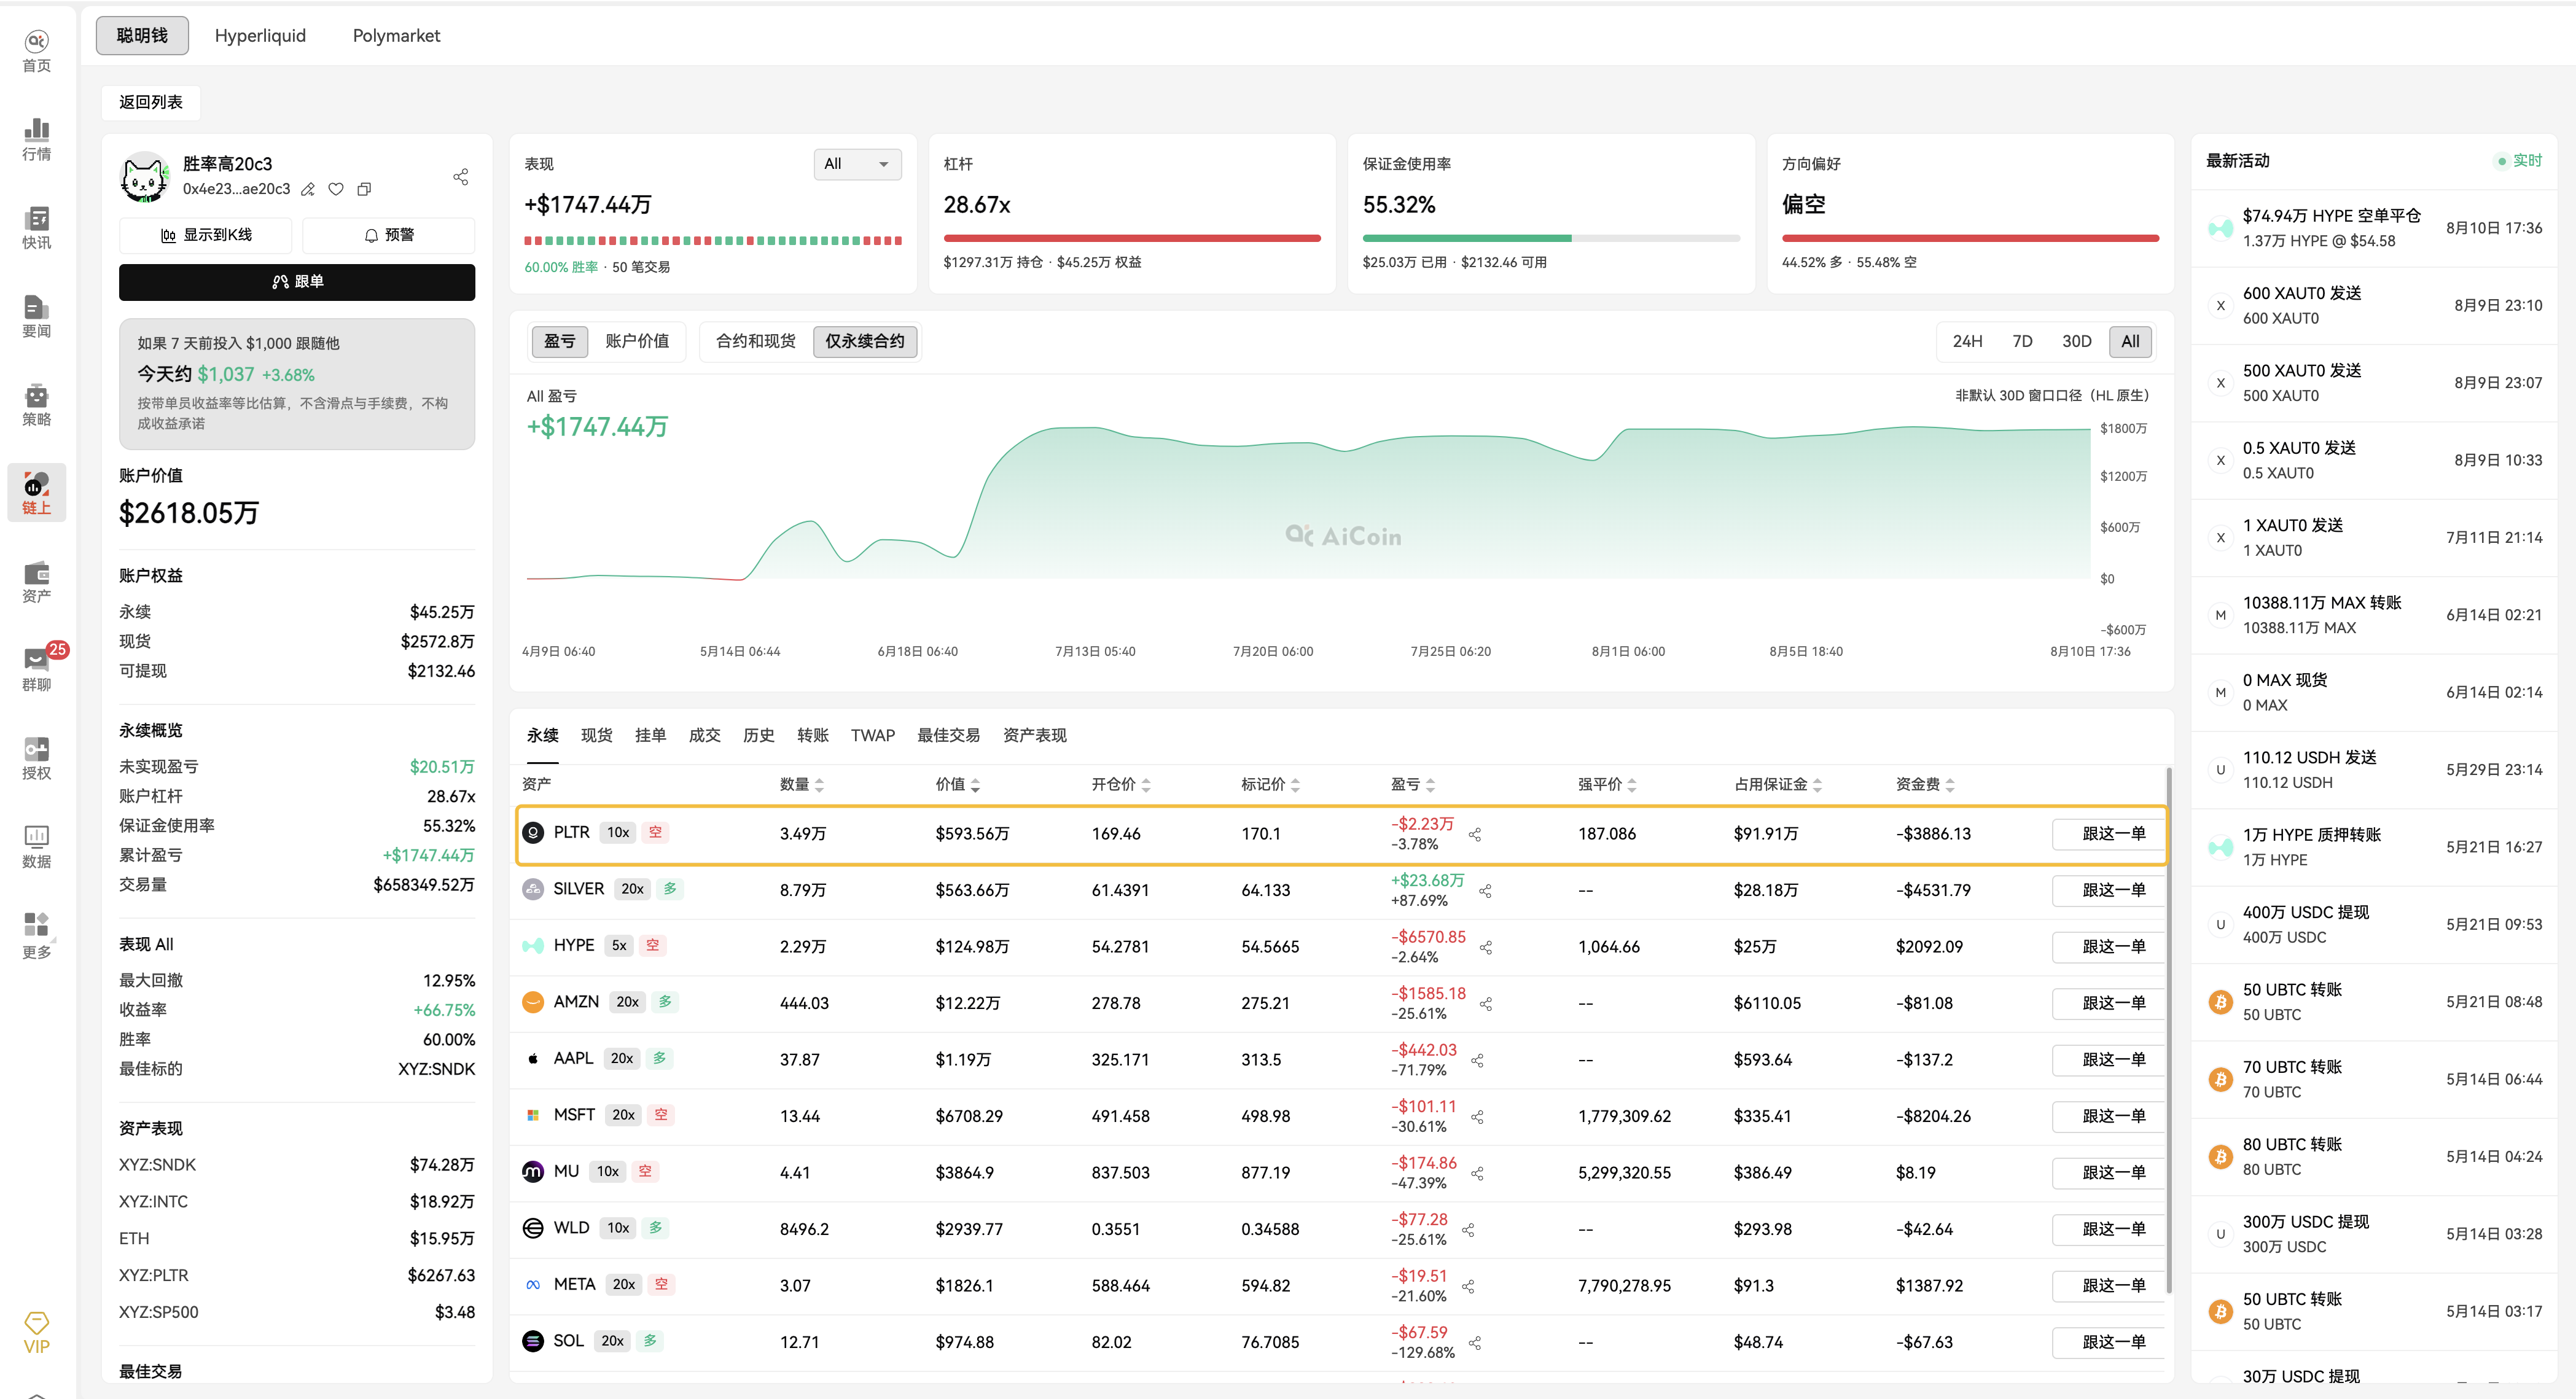Set chart range to 30D

[x=2076, y=341]
